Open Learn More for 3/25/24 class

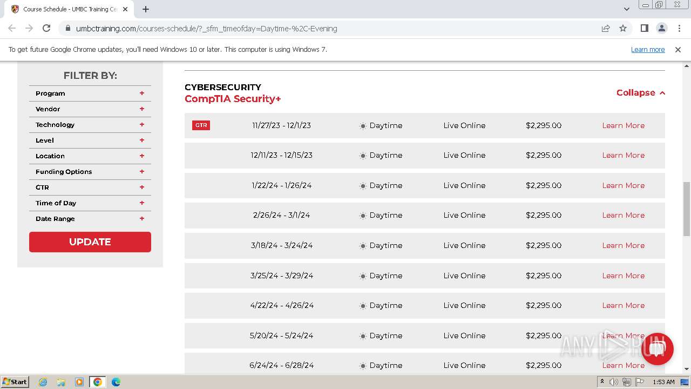(624, 276)
